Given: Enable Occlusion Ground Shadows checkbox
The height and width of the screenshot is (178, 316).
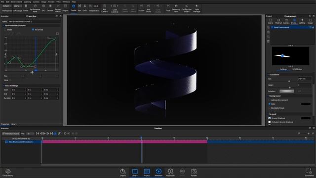Looking at the screenshot, I should pos(270,122).
